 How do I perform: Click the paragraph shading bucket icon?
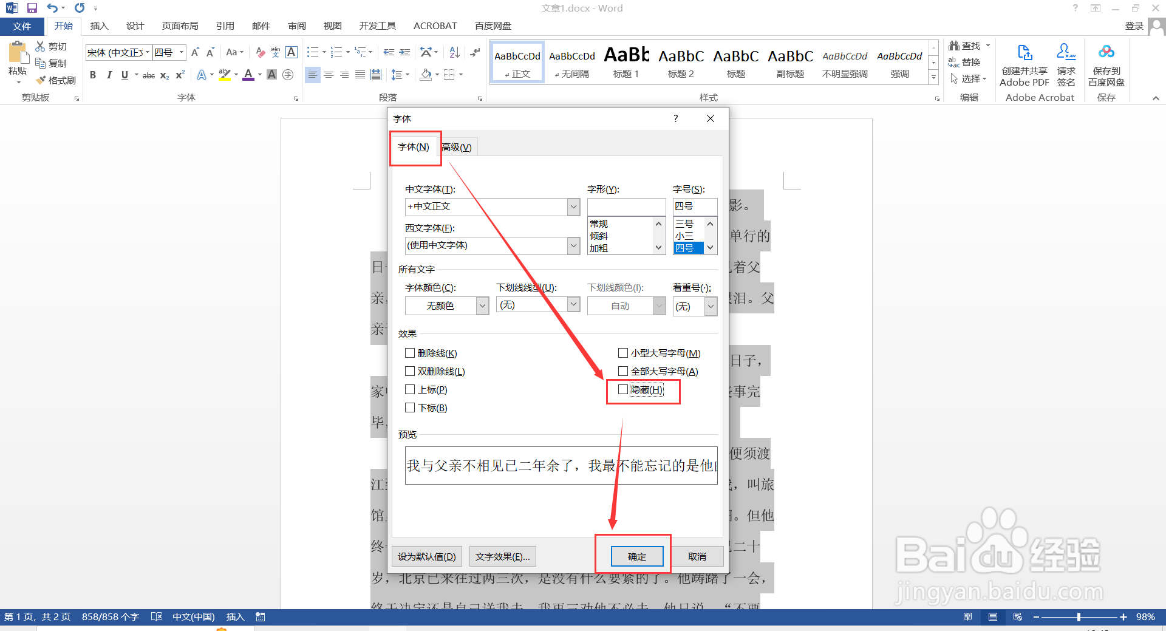(426, 75)
